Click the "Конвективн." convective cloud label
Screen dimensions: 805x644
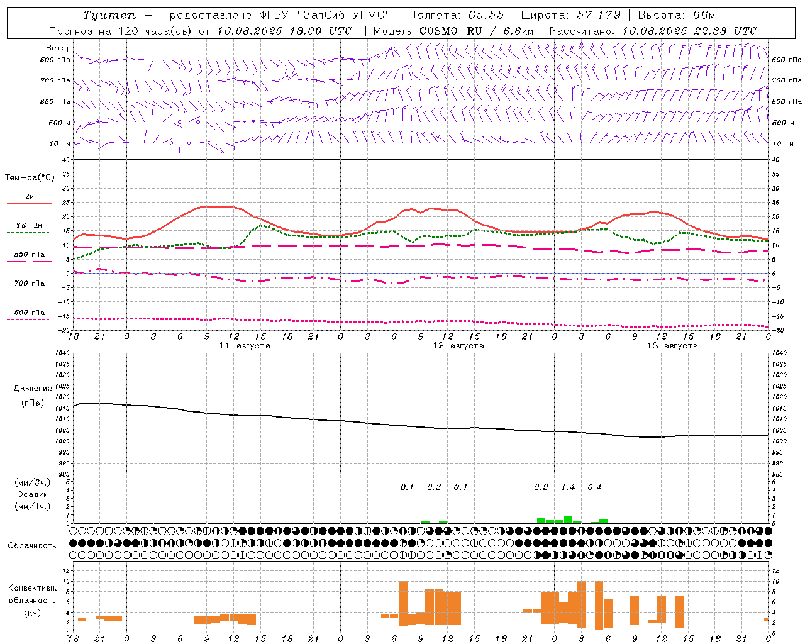pyautogui.click(x=33, y=588)
